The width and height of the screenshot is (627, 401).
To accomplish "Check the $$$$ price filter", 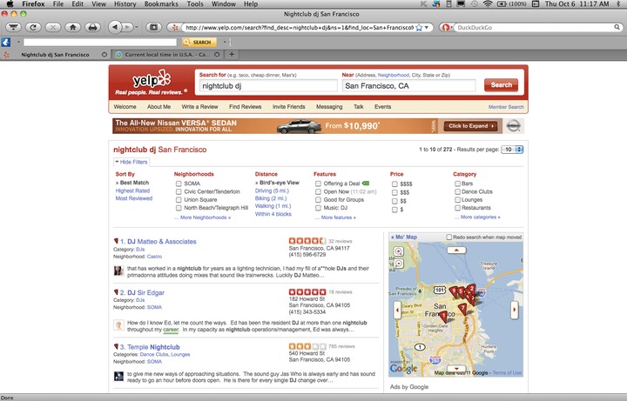I will pos(394,184).
